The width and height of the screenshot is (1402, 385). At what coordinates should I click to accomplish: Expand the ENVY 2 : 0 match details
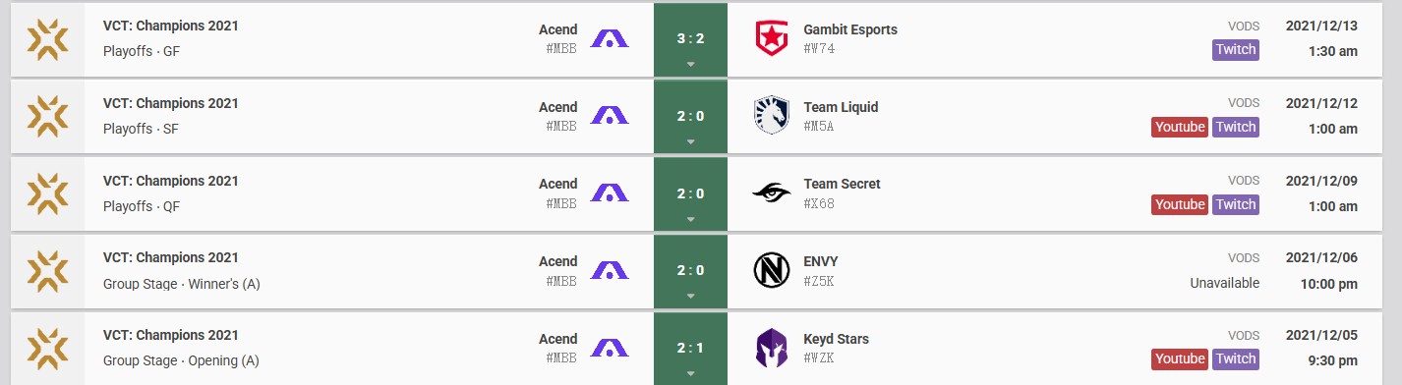click(x=690, y=296)
